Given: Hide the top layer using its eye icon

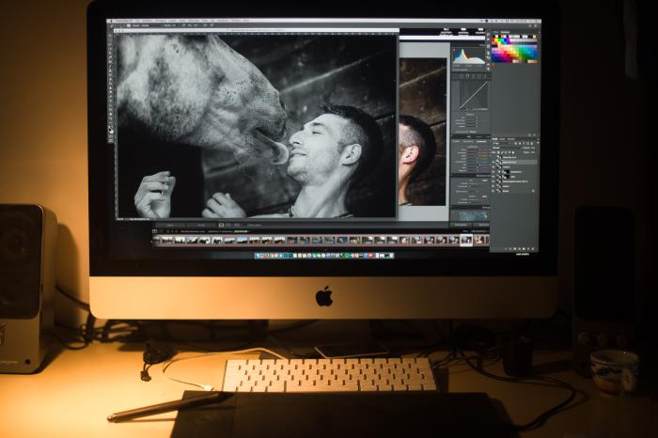Looking at the screenshot, I should coord(493,157).
